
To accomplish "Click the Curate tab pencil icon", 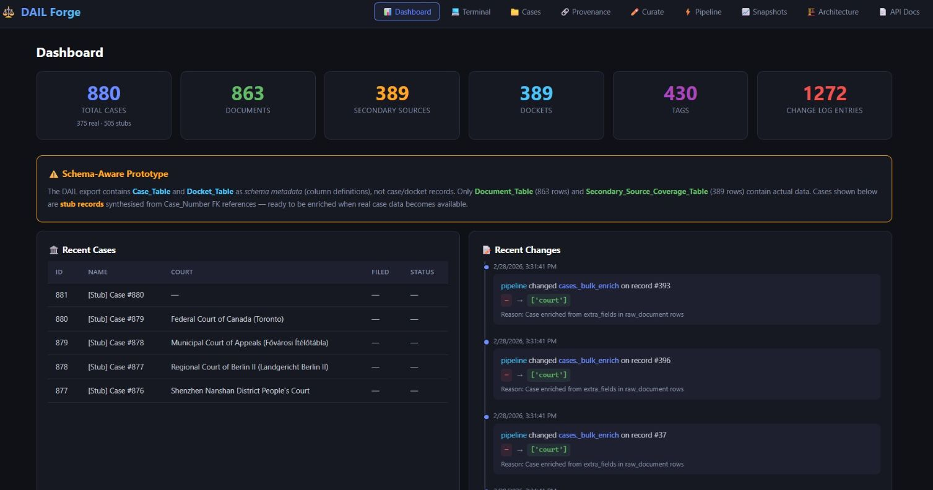I will click(x=635, y=12).
